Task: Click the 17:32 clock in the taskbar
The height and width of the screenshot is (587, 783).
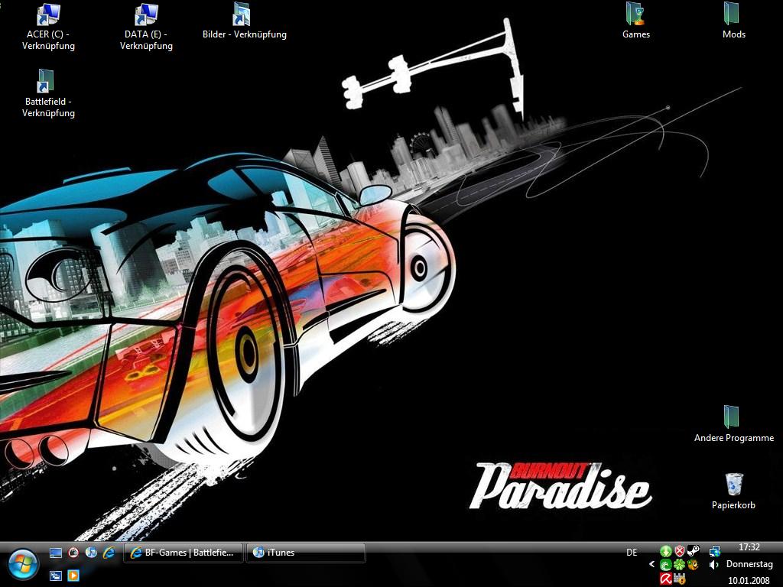Action: (749, 547)
